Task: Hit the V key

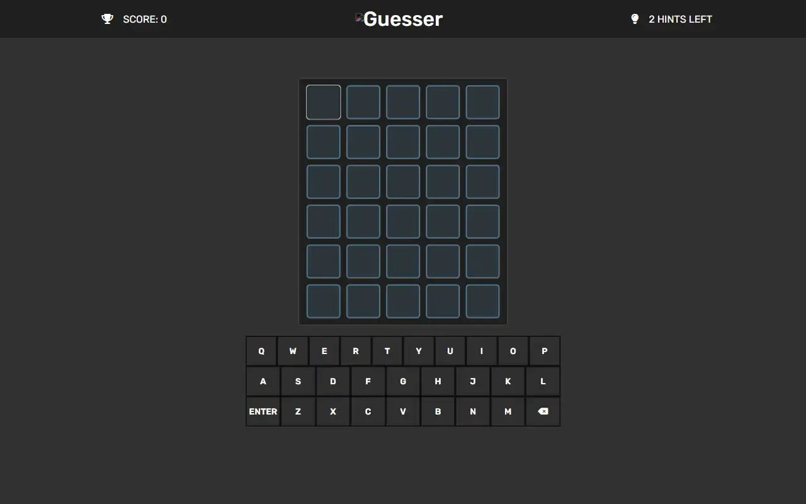Action: [403, 411]
